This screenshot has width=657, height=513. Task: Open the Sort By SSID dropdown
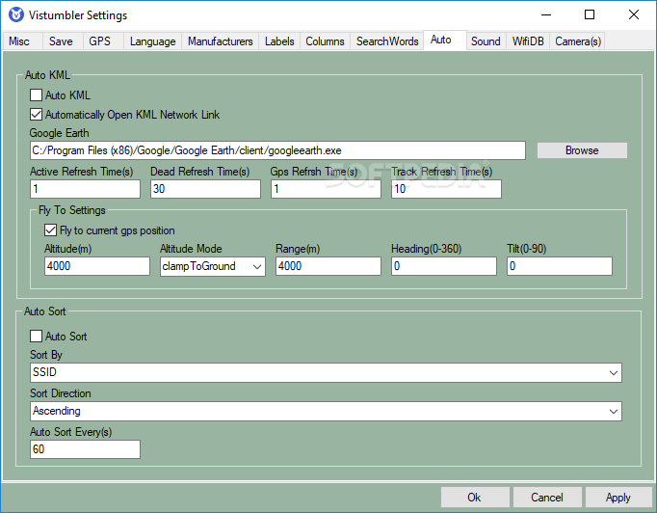pos(326,372)
